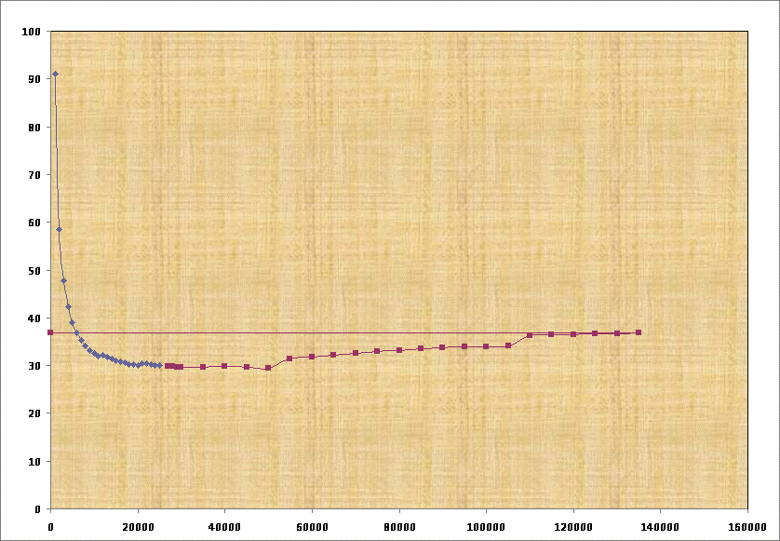780x541 pixels.
Task: Select the topmost blue diamond data point near 91
Action: point(55,74)
